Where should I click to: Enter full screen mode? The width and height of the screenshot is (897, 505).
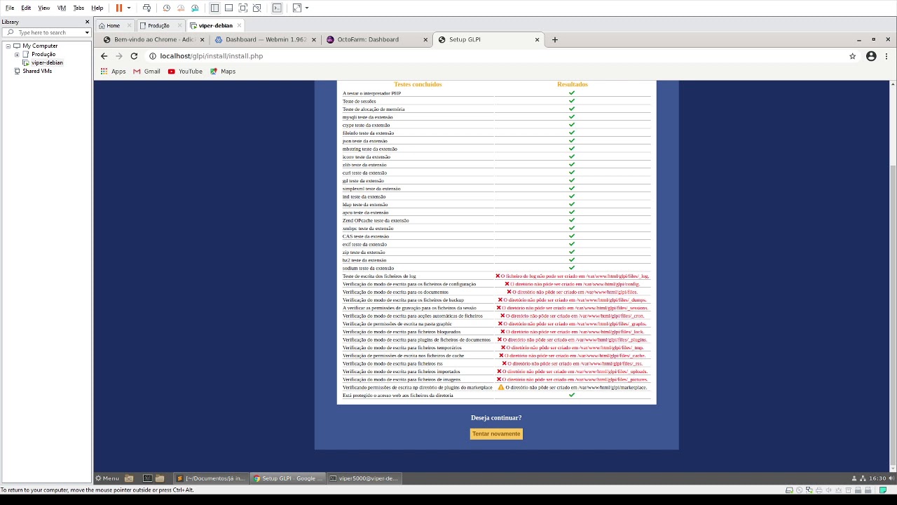coord(242,8)
